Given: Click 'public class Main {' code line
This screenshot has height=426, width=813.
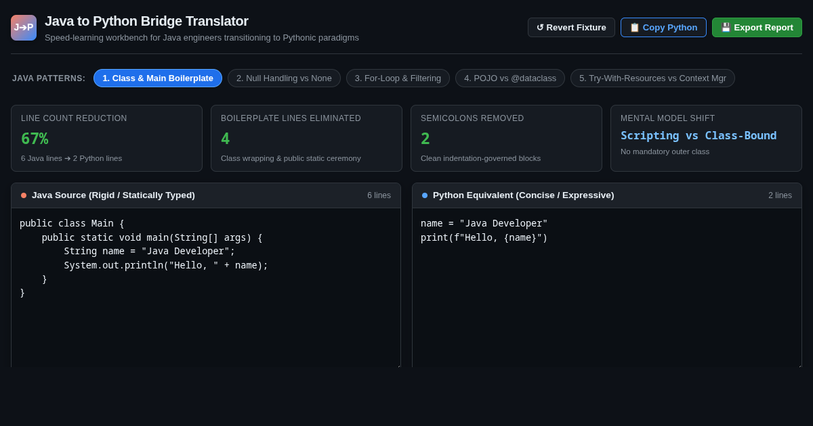Looking at the screenshot, I should [x=72, y=223].
